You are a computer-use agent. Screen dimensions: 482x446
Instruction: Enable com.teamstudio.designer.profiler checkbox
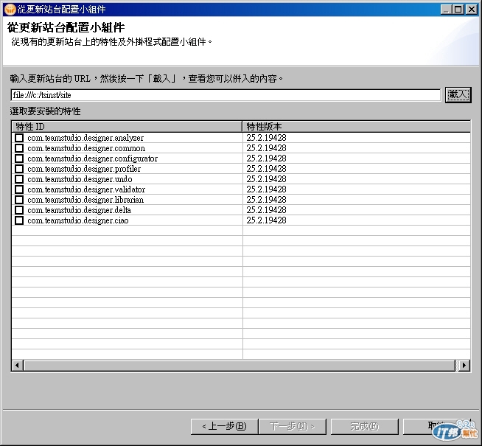point(19,169)
